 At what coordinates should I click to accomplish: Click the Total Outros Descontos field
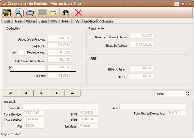(x=176, y=113)
